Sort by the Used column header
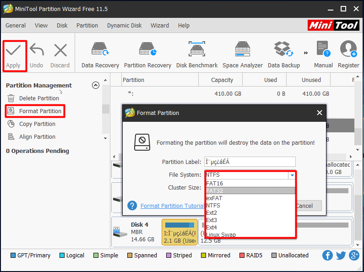Viewport: 364px width, 272px height. pyautogui.click(x=264, y=80)
